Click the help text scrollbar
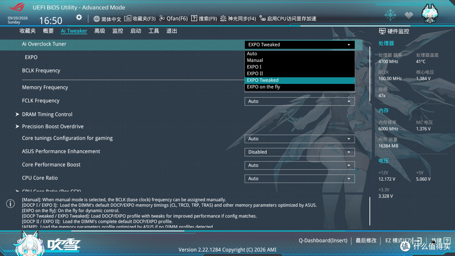Viewport: 455px width, 256px height. pos(370,211)
